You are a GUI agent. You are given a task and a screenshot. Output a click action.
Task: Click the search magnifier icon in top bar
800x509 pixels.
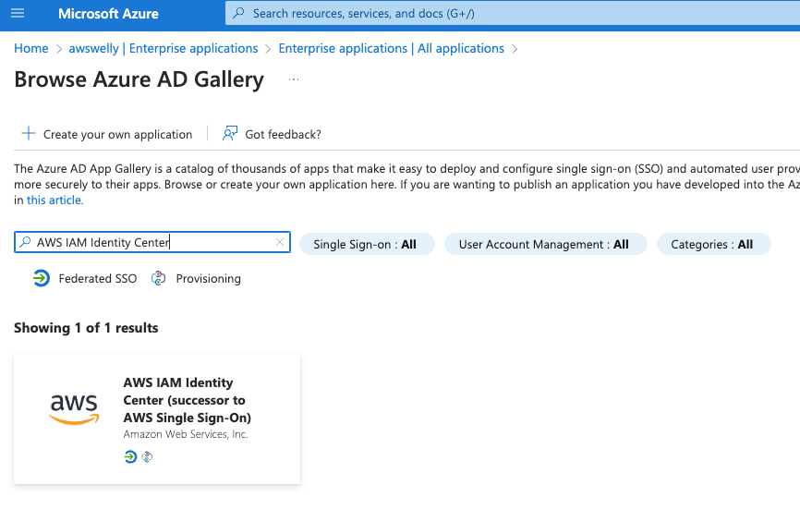[x=239, y=14]
